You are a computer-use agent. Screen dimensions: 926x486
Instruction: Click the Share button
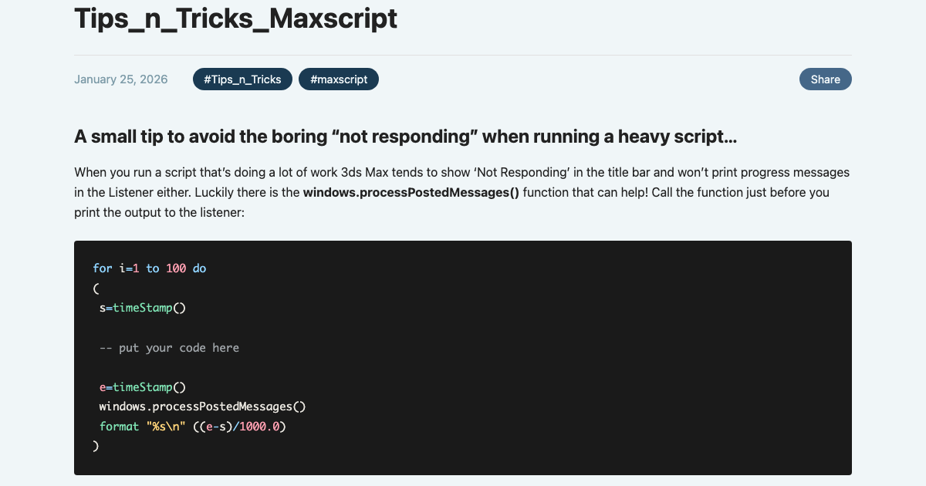(825, 79)
